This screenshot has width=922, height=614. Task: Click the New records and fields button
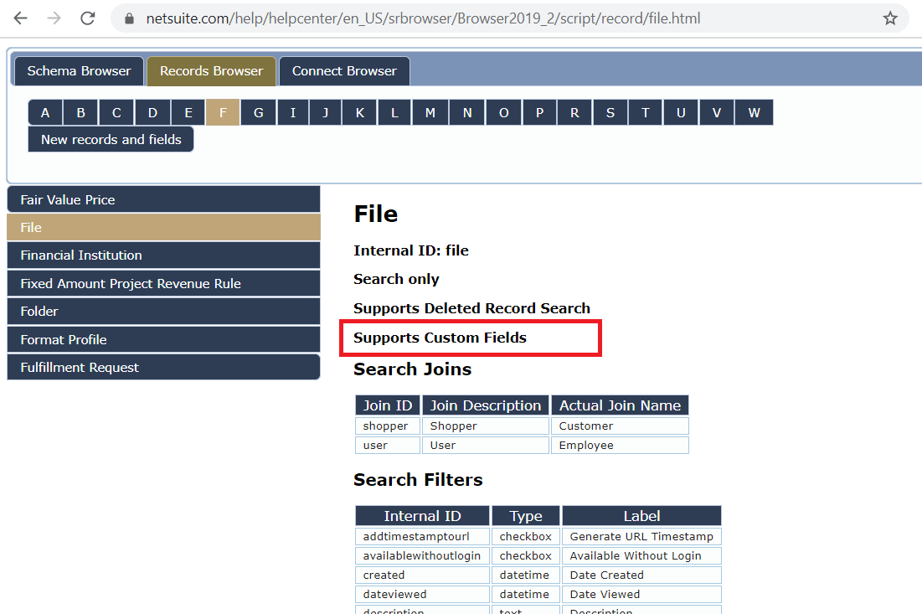click(x=110, y=140)
